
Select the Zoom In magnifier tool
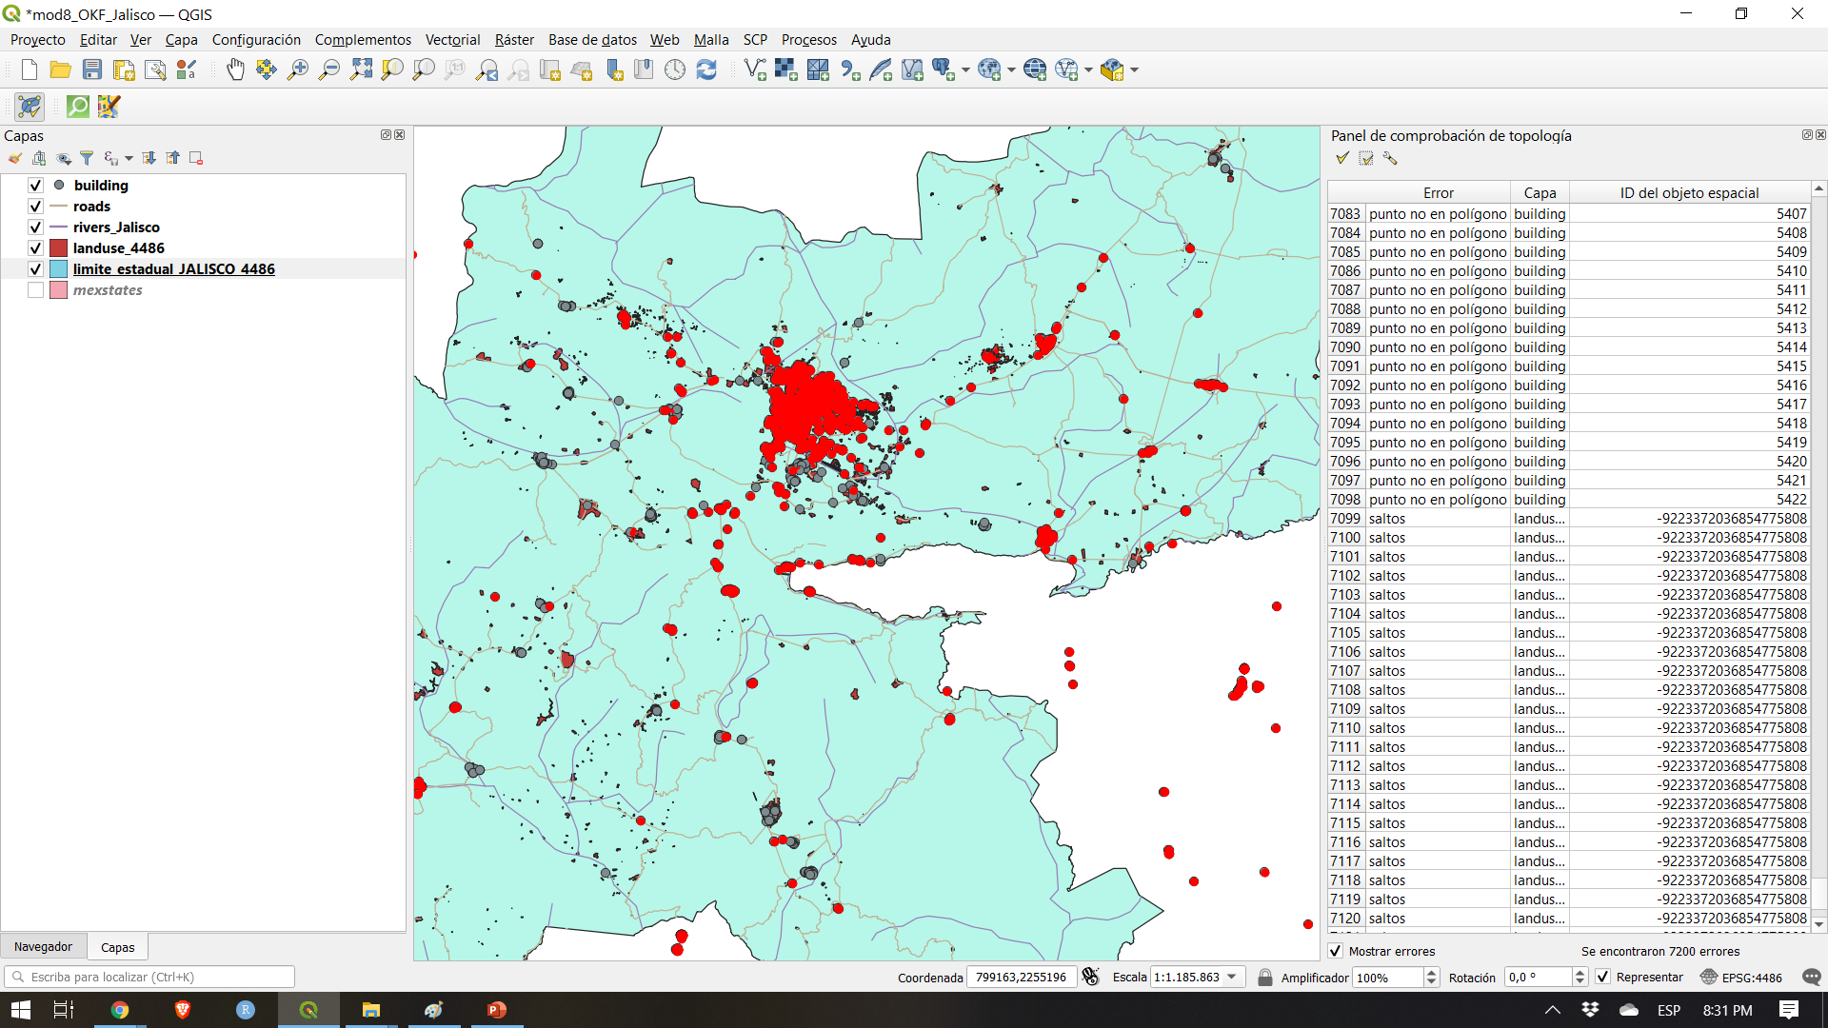298,69
